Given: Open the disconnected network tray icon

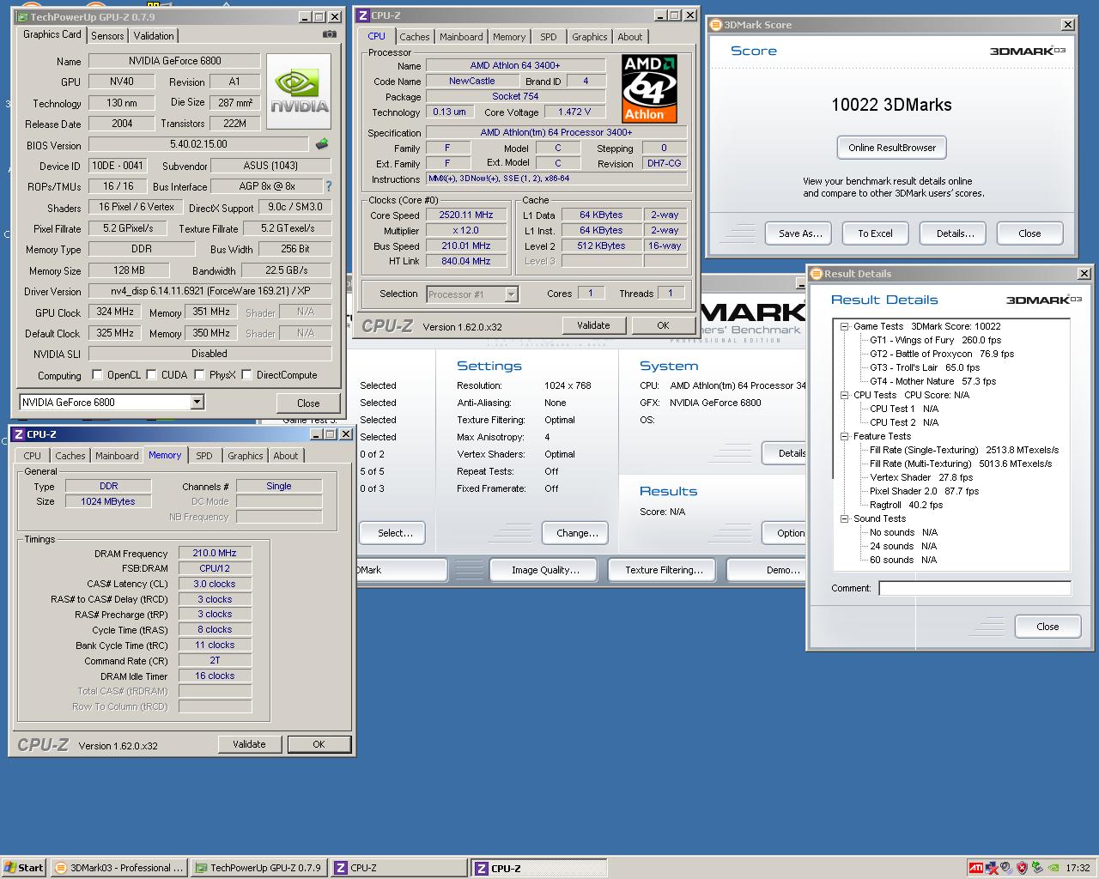Looking at the screenshot, I should coord(992,868).
